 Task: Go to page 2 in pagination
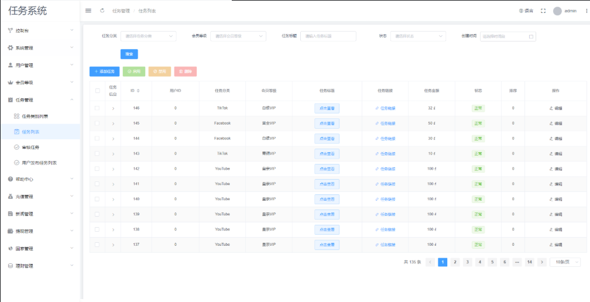(x=455, y=262)
